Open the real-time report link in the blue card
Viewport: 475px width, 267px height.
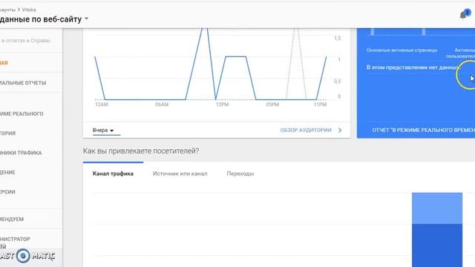point(423,131)
